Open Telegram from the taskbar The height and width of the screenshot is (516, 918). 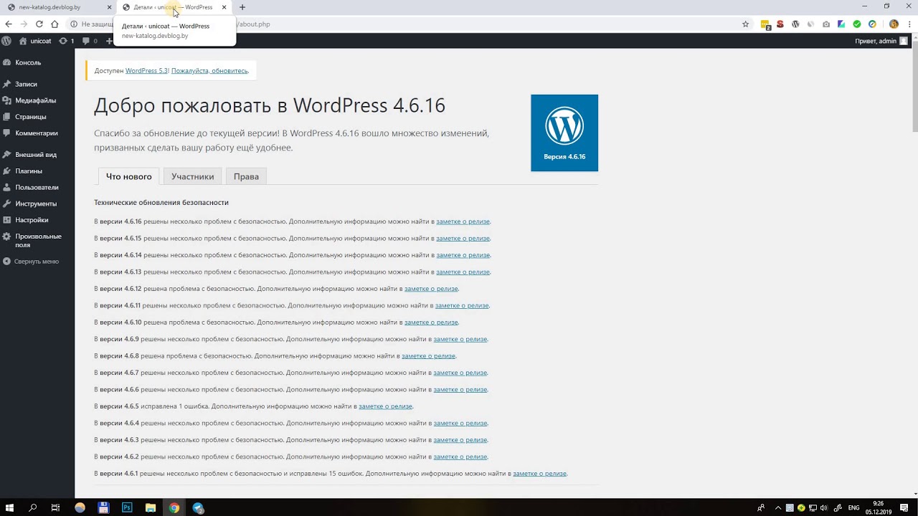[x=198, y=507]
